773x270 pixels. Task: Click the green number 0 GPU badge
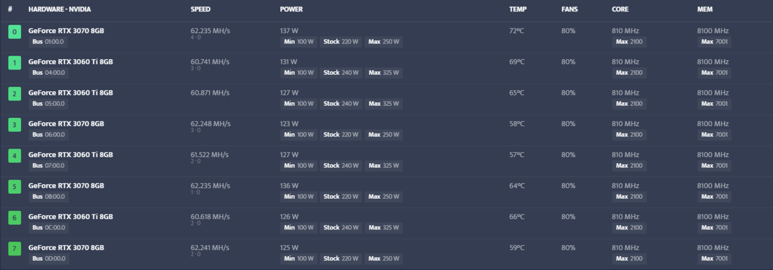click(14, 32)
